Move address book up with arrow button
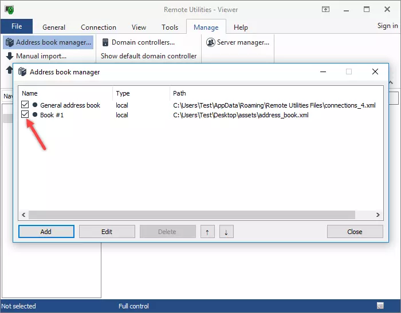This screenshot has width=401, height=313. point(207,232)
